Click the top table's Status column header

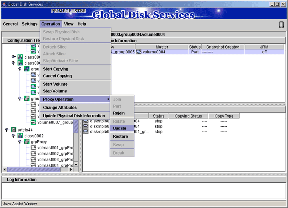click(195, 47)
